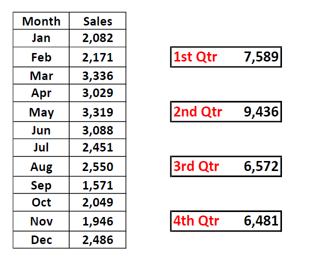Screen dimensions: 310x262
Task: Select the Nov sales value 1,946
Action: click(98, 221)
